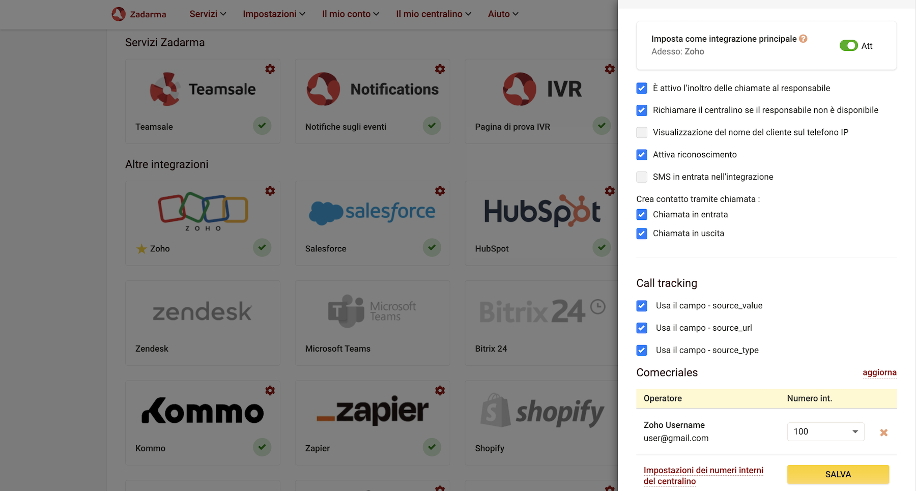Select the Bitrix 24 integration card
The width and height of the screenshot is (916, 491).
pyautogui.click(x=541, y=323)
